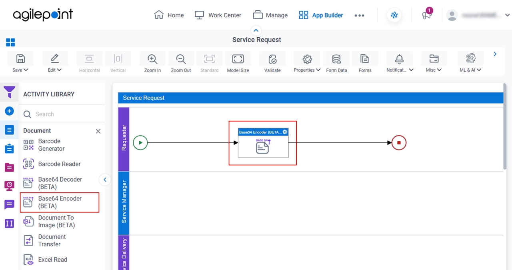512x270 pixels.
Task: Select the funnel filter sidebar icon
Action: click(9, 92)
